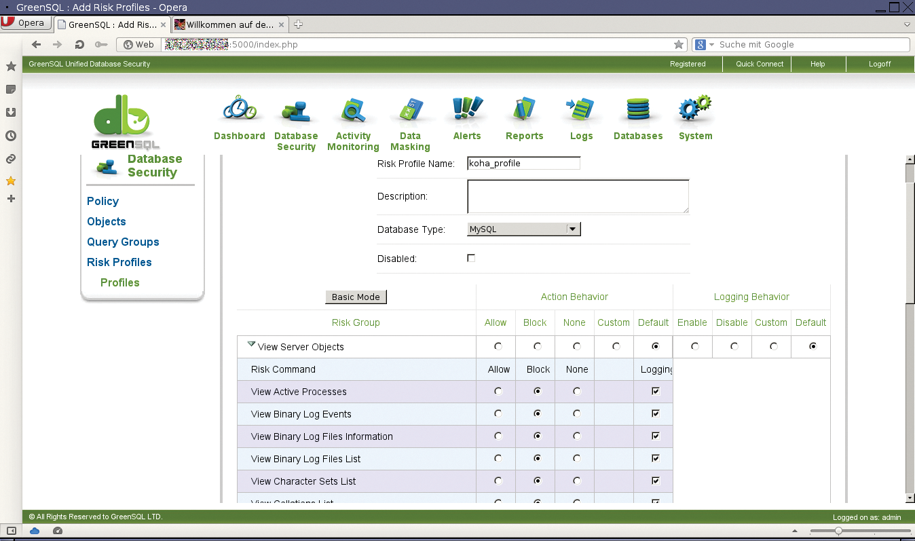Open Quick Connect

coord(760,64)
